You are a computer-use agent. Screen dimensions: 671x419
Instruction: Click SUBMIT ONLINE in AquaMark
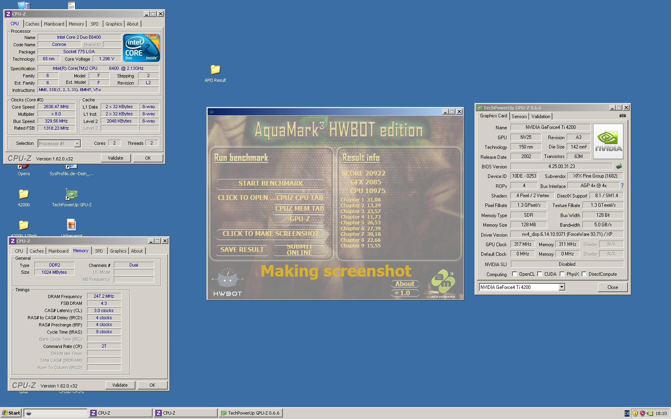click(x=300, y=249)
